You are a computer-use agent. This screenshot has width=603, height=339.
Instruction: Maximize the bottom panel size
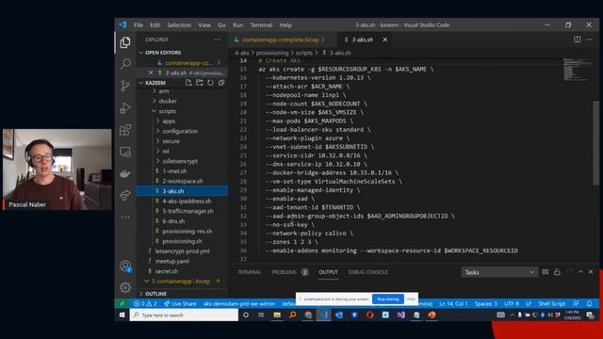coord(580,272)
